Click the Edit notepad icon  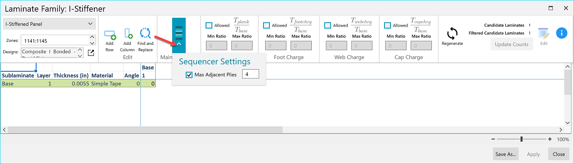[544, 34]
